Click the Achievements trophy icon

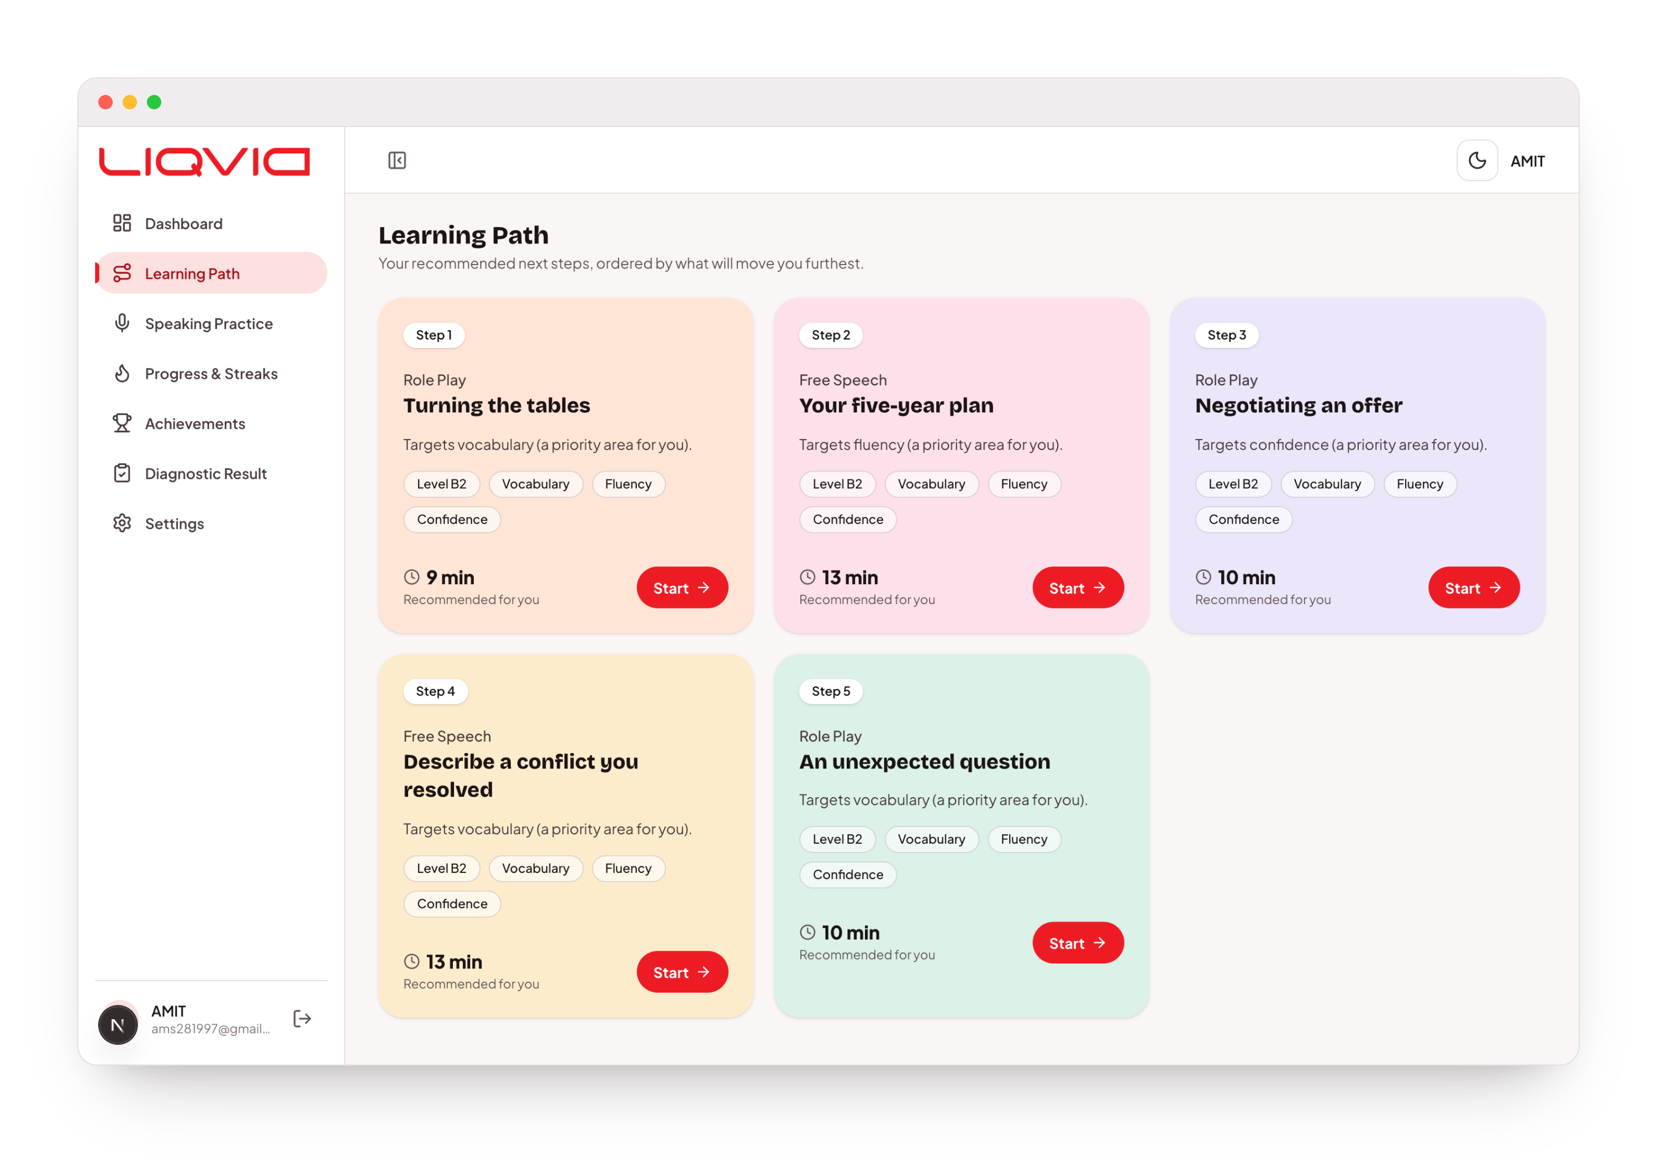[122, 423]
